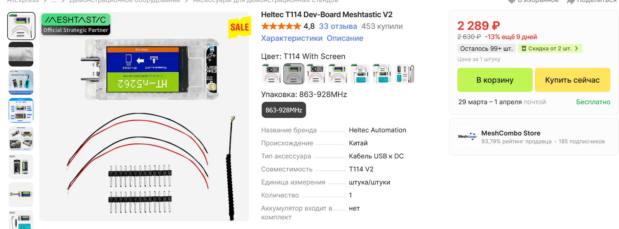The height and width of the screenshot is (229, 619).
Task: Expand the breadcrumb ellipsis item
Action: coord(54,1)
